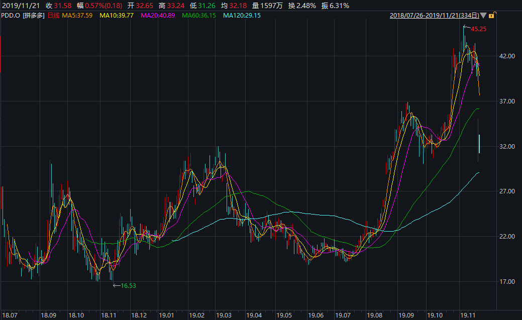Expand the date range dropdown triangle
522x320 pixels.
pos(483,16)
